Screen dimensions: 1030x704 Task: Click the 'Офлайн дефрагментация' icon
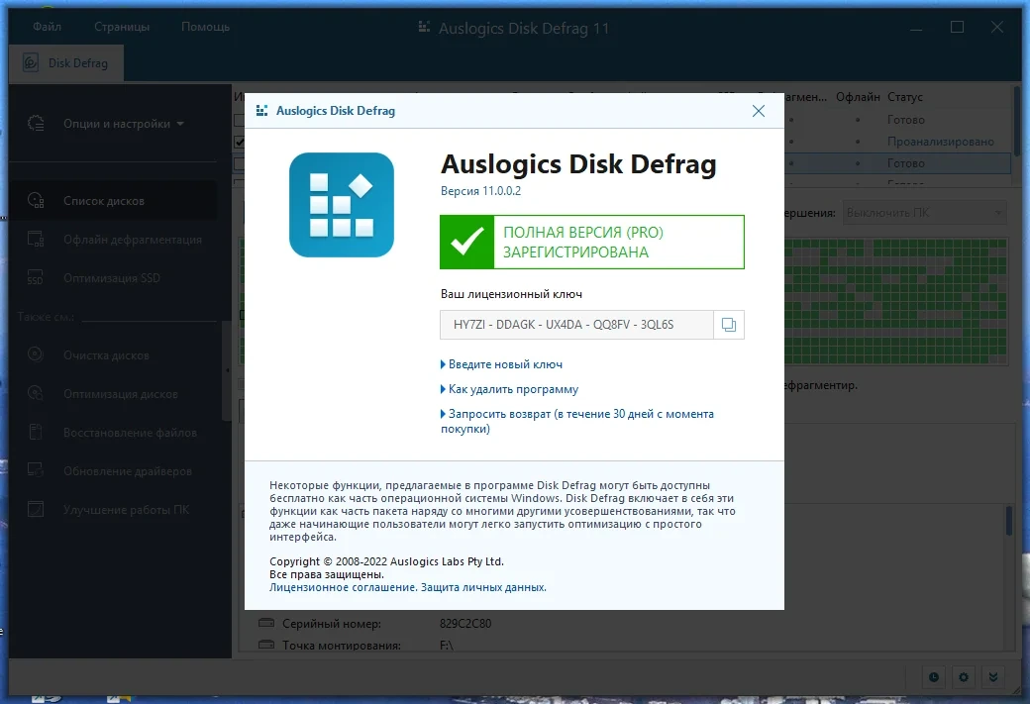[36, 240]
